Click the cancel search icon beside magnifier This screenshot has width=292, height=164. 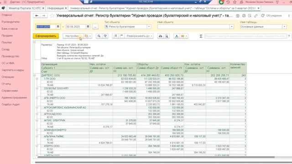coord(105,36)
